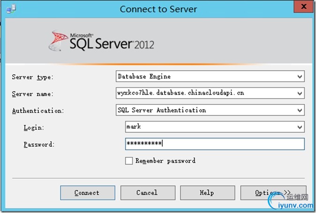The height and width of the screenshot is (213, 316).
Task: Click the Login text showing mark
Action: point(134,127)
